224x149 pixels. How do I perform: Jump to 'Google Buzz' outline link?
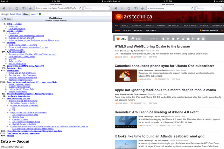18,117
